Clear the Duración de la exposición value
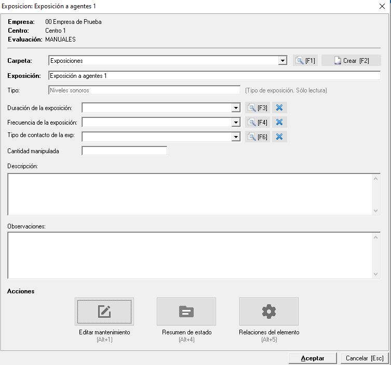Image resolution: width=391 pixels, height=365 pixels. (279, 108)
